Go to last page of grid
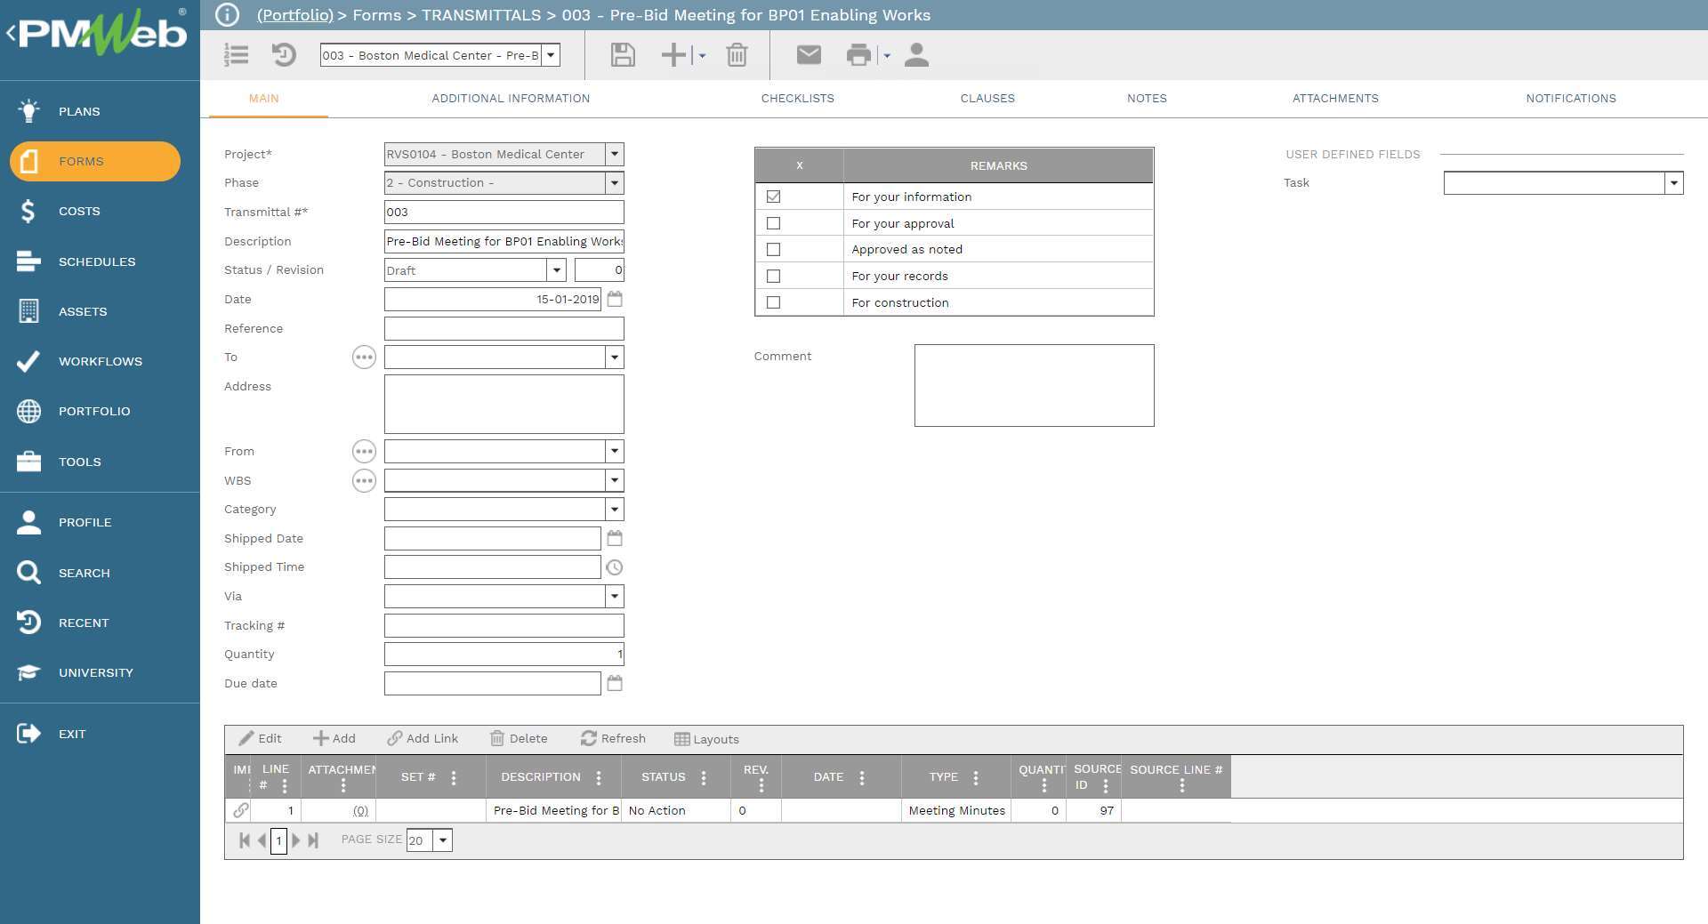The image size is (1708, 924). tap(313, 840)
